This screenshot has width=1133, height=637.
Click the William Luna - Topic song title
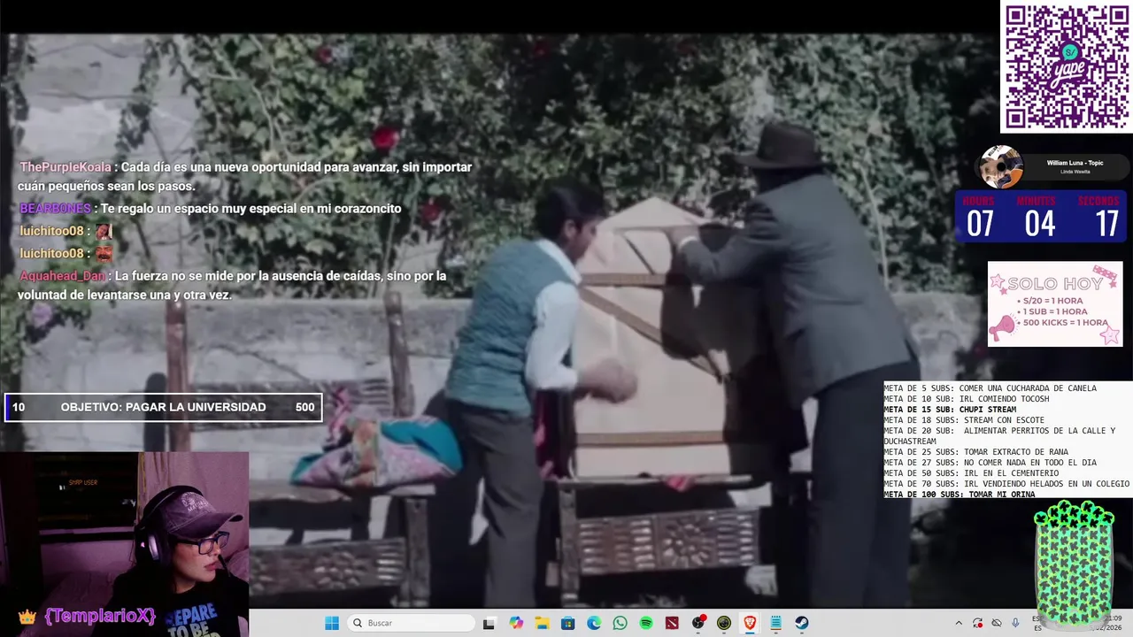[1075, 163]
